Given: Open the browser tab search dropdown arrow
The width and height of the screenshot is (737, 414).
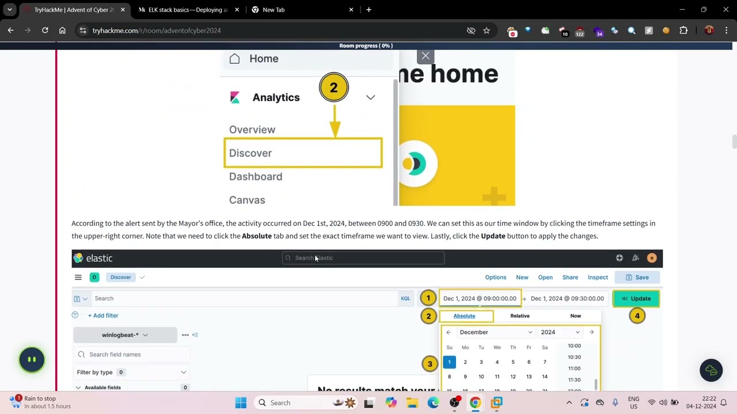Looking at the screenshot, I should point(9,10).
